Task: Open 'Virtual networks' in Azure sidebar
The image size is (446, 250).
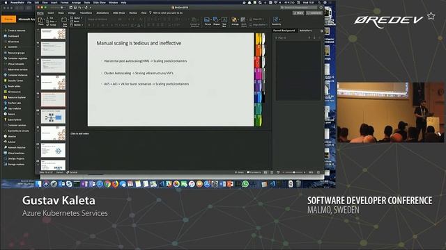Action: (14, 64)
